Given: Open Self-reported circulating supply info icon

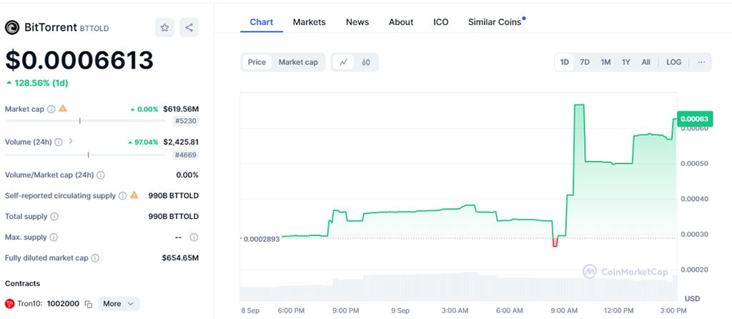Looking at the screenshot, I should 122,196.
